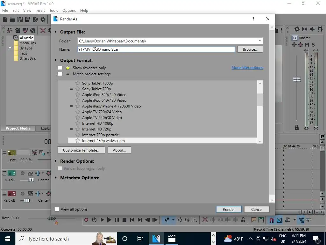Click Play from Start in transport bar
Viewport: 326px width, 245px height.
tap(102, 220)
